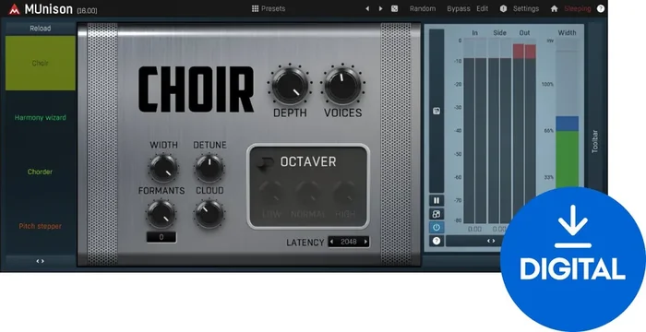
Task: Click the Width meter bar
Action: coord(567,113)
